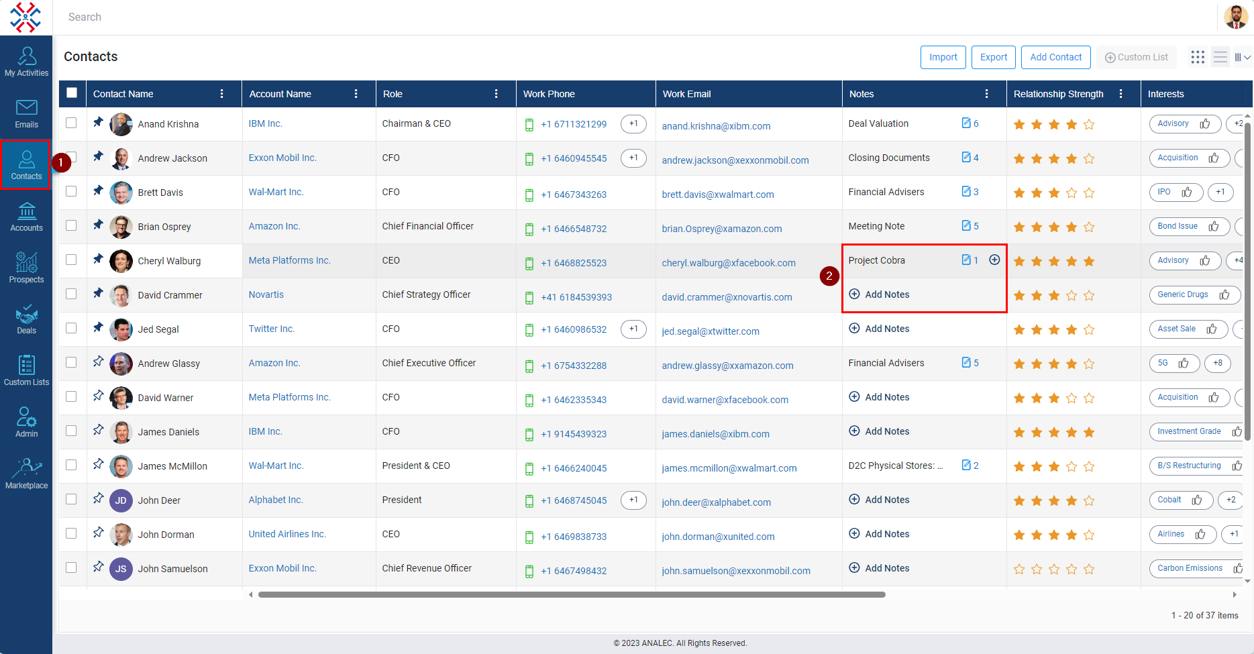
Task: Add Notes for David Warner
Action: [880, 397]
